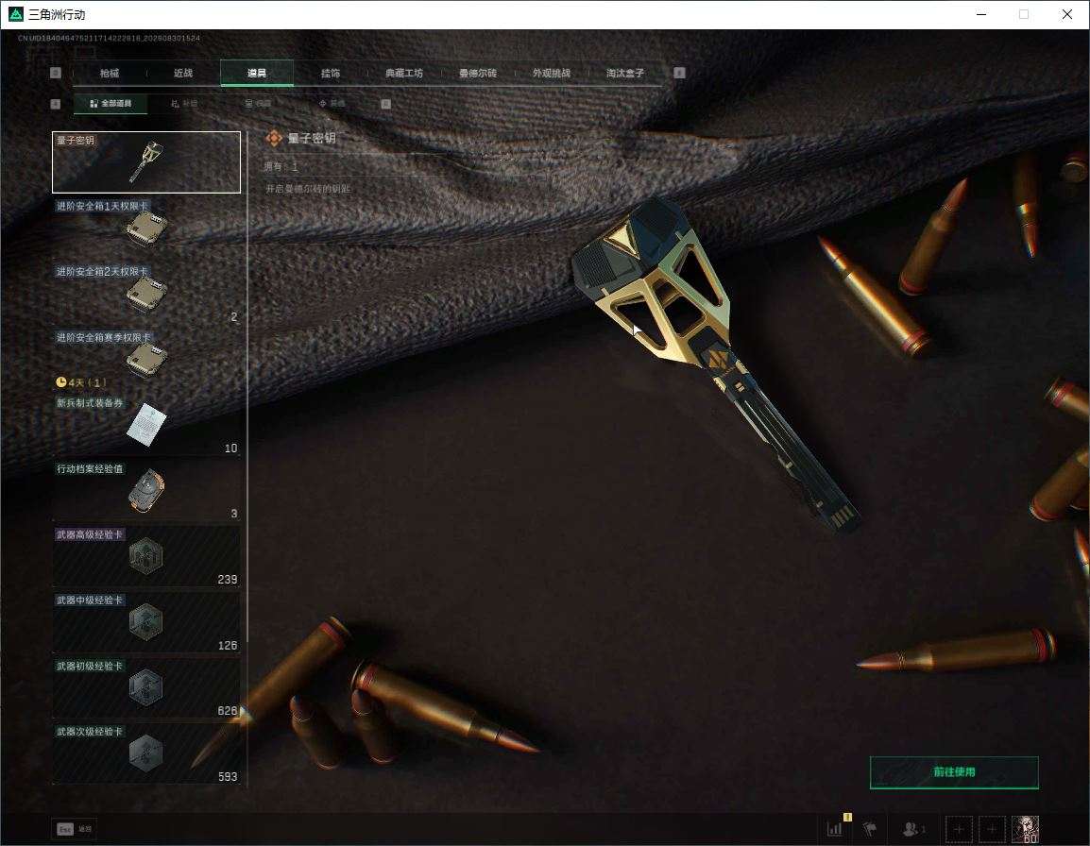Click next-category key icon right of 淘汰盒子
1090x846 pixels.
point(680,73)
